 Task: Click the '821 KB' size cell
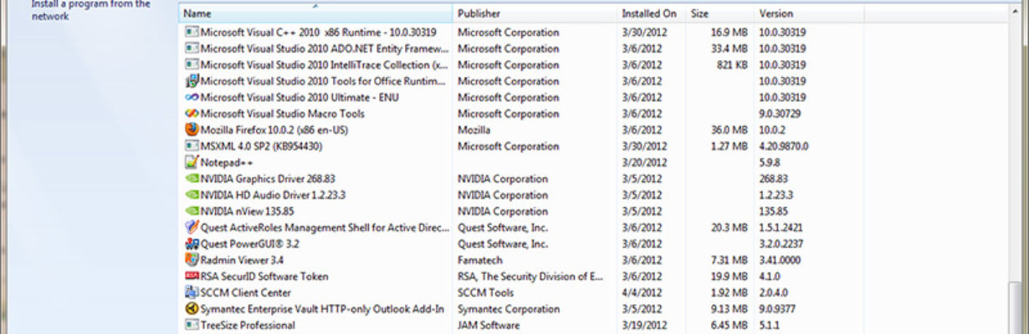click(x=731, y=65)
